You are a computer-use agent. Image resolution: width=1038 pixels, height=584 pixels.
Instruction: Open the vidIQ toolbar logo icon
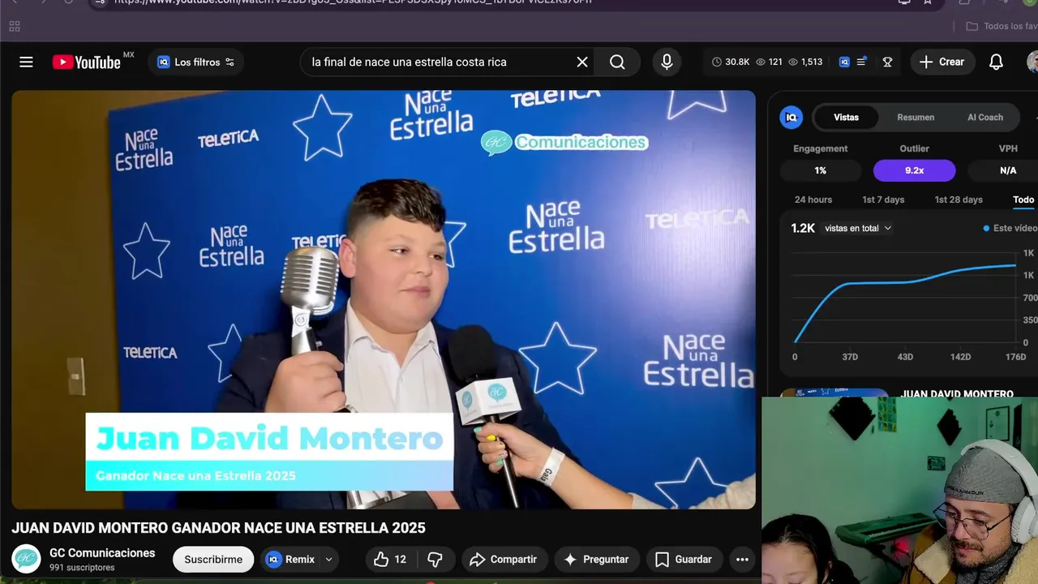844,62
